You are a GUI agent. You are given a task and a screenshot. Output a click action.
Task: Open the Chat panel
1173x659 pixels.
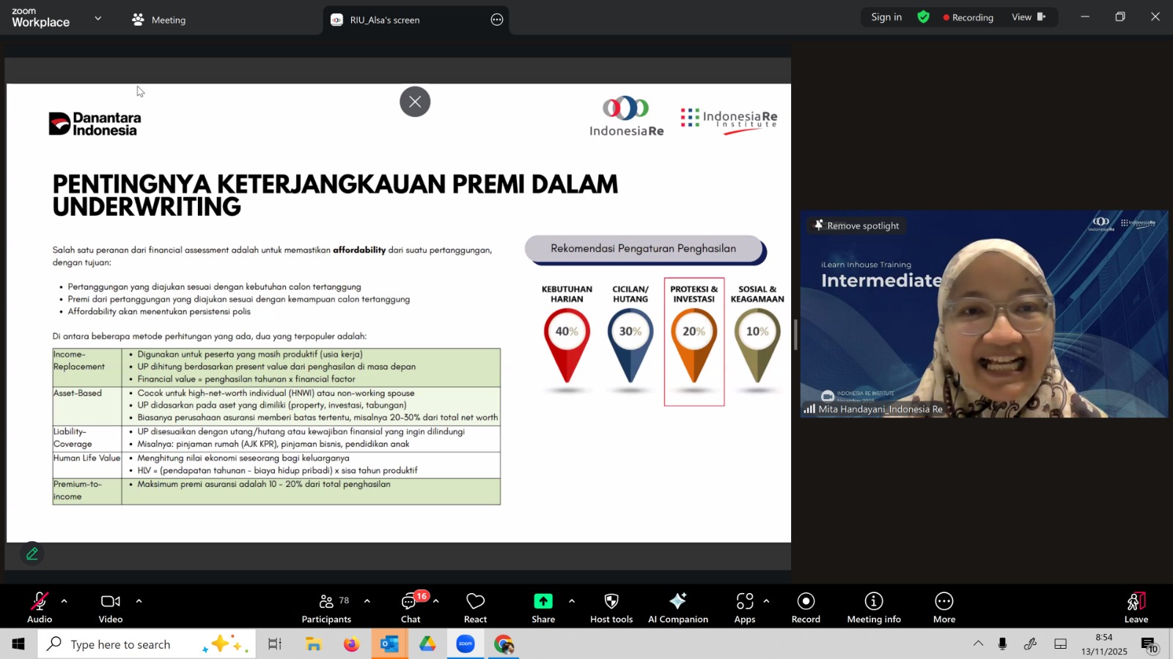(410, 607)
